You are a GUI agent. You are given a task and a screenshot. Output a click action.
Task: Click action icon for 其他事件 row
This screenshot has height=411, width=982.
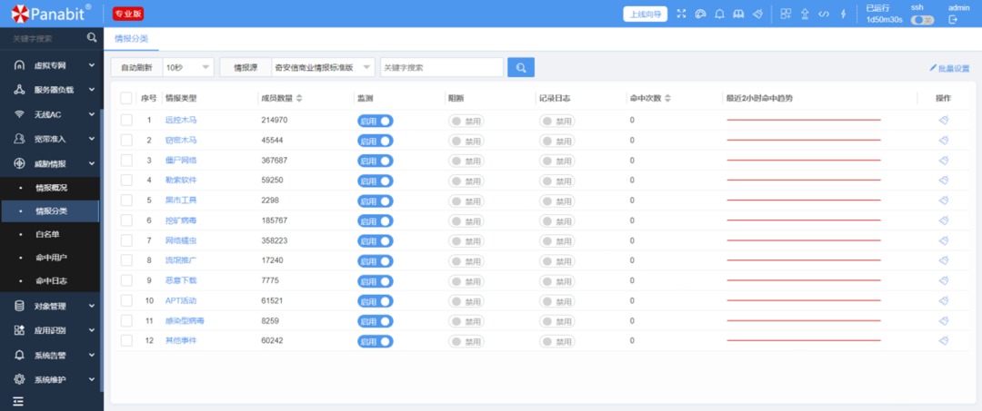click(944, 340)
